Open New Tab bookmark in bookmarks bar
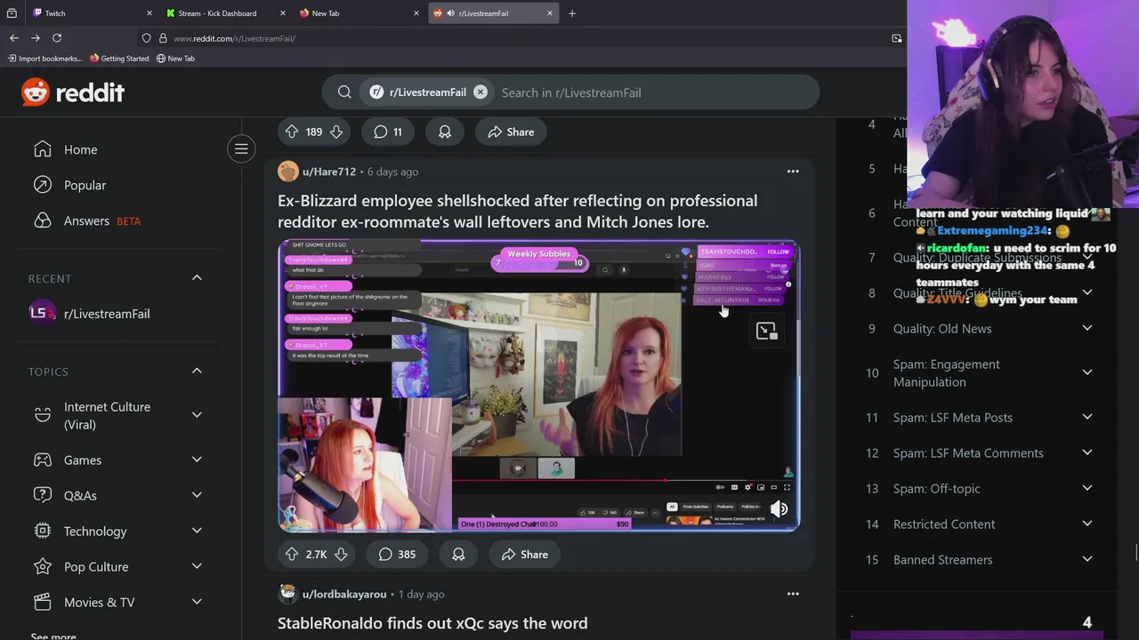The image size is (1139, 640). pyautogui.click(x=175, y=59)
